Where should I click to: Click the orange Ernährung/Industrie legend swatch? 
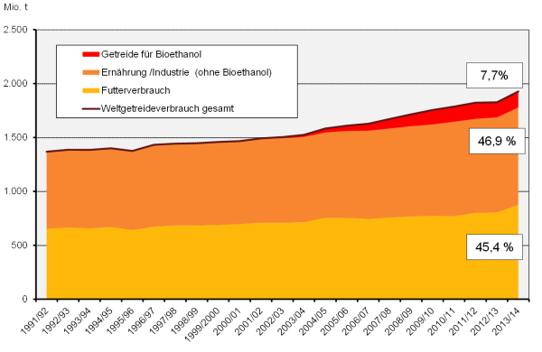(90, 72)
